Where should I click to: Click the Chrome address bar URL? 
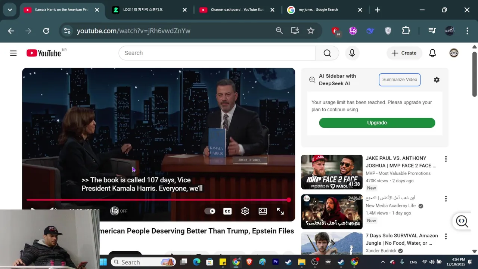pos(134,31)
